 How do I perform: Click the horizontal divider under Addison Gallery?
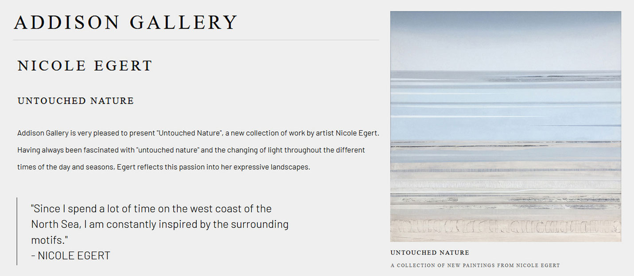tap(196, 40)
